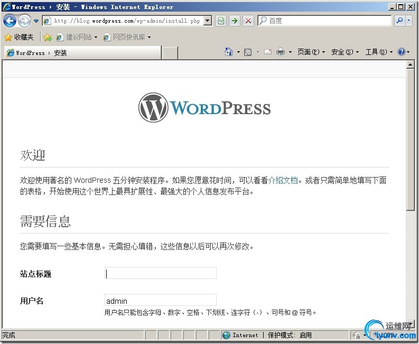
Task: Expand the Print dropdown arrow
Action: [x=290, y=52]
